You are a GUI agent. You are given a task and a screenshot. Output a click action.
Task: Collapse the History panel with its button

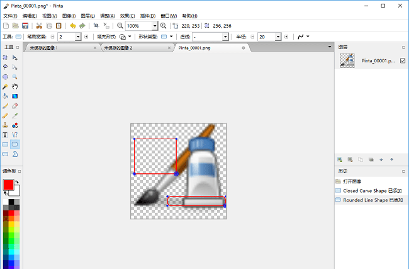pos(403,171)
